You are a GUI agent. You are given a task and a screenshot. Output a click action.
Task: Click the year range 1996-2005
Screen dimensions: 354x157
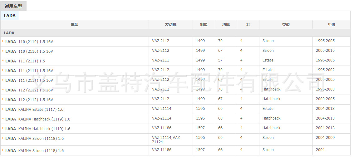pos(325,60)
